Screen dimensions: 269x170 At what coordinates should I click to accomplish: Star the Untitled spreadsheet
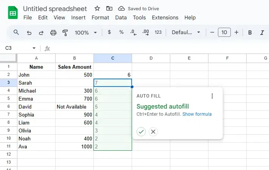[x=97, y=8]
